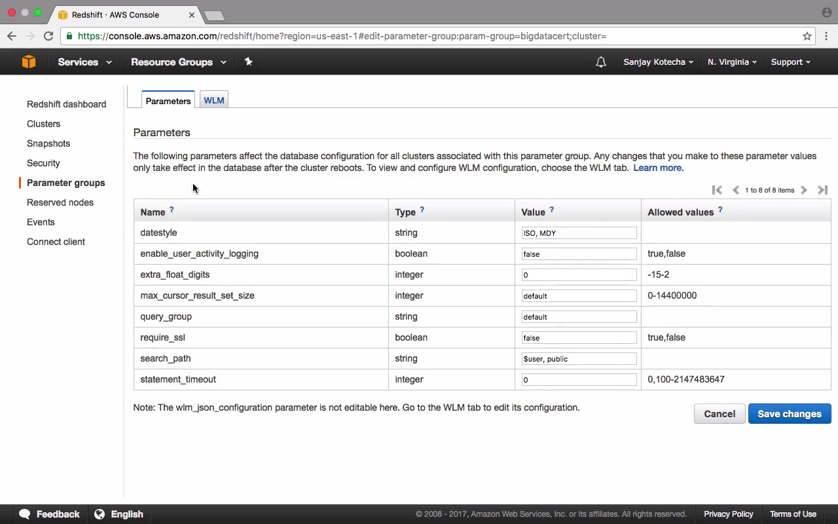The height and width of the screenshot is (524, 838).
Task: Cancel editing the parameter group
Action: pos(720,414)
